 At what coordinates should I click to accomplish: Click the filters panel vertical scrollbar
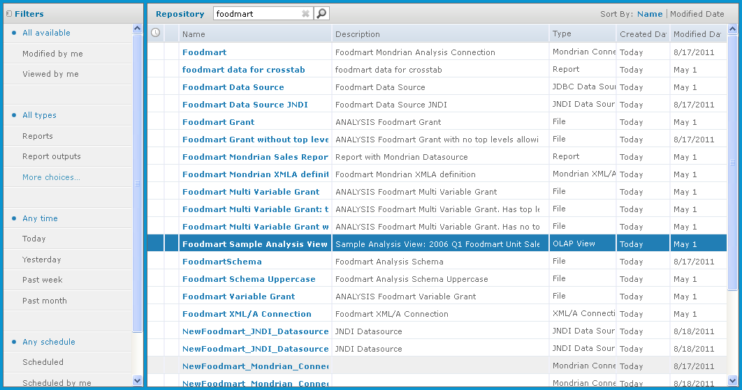click(x=137, y=183)
